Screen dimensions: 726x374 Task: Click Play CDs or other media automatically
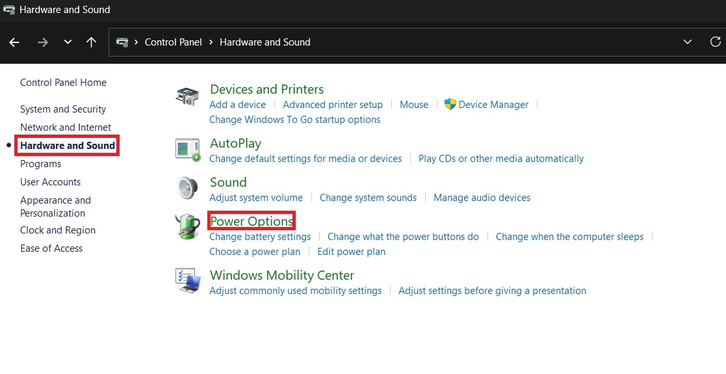tap(501, 159)
